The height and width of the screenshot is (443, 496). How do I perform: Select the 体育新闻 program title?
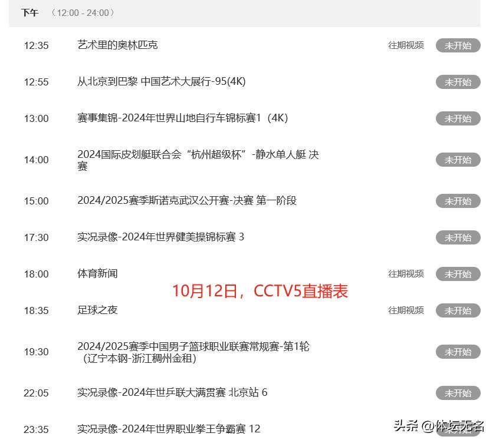pyautogui.click(x=97, y=274)
